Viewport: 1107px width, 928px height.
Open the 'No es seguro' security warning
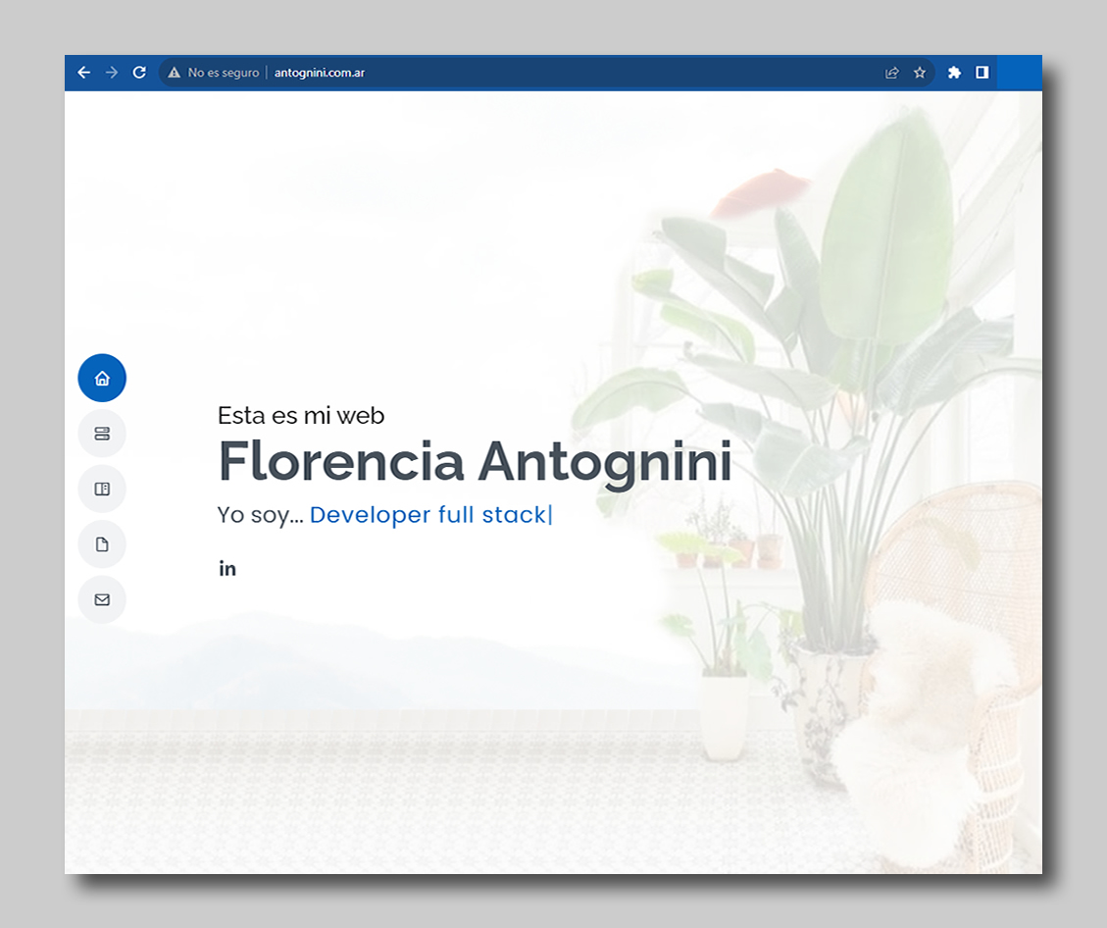213,73
